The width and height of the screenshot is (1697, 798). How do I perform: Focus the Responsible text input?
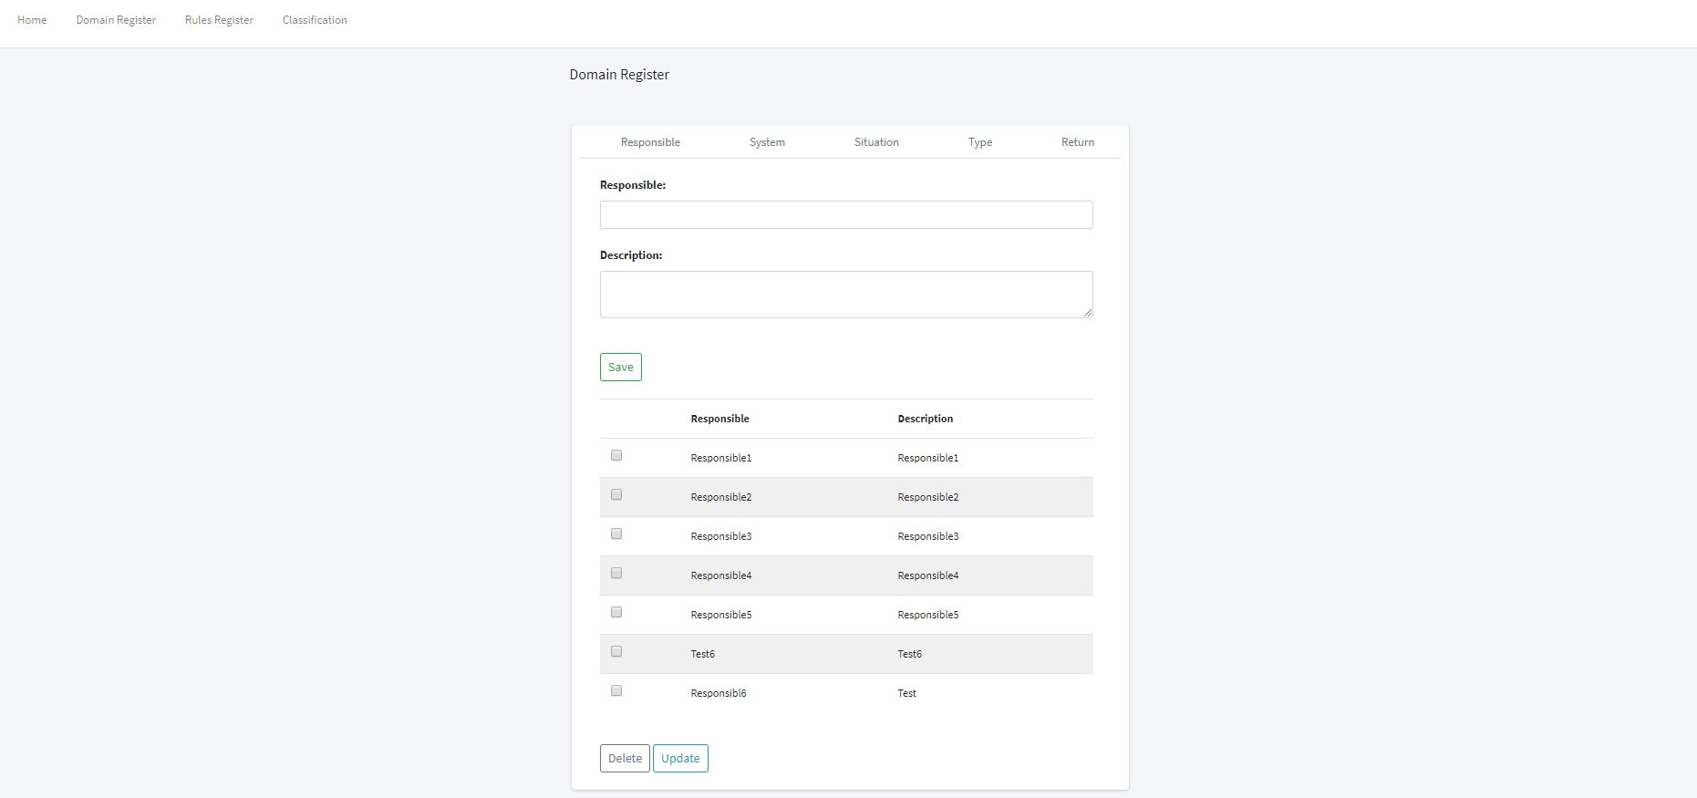(x=846, y=214)
